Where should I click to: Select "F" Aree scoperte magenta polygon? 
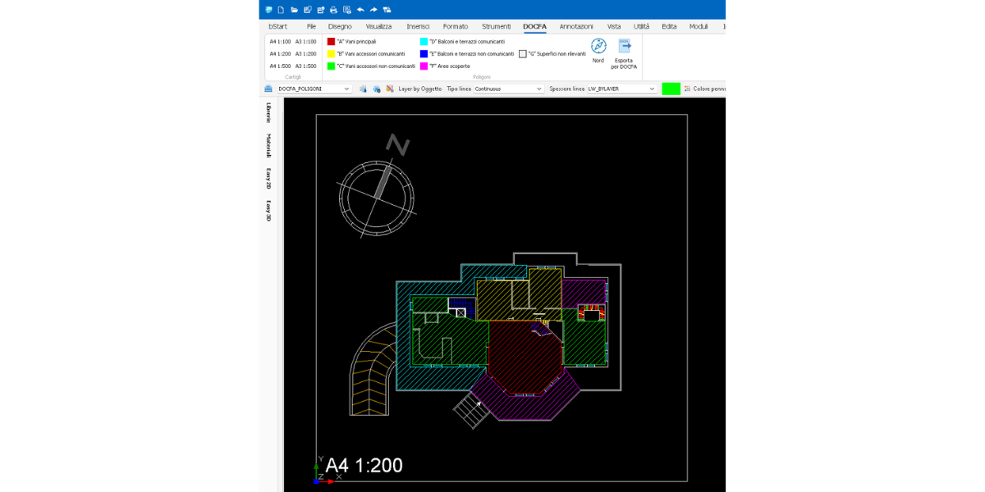point(445,66)
